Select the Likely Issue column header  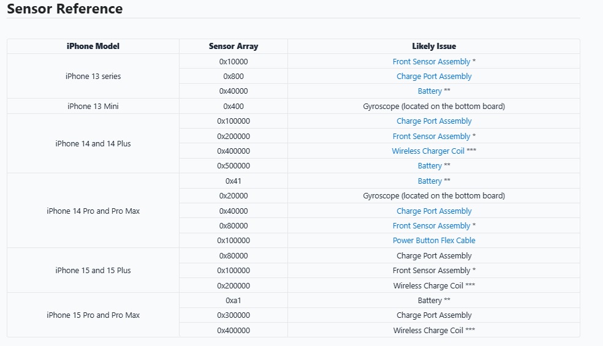click(x=434, y=47)
